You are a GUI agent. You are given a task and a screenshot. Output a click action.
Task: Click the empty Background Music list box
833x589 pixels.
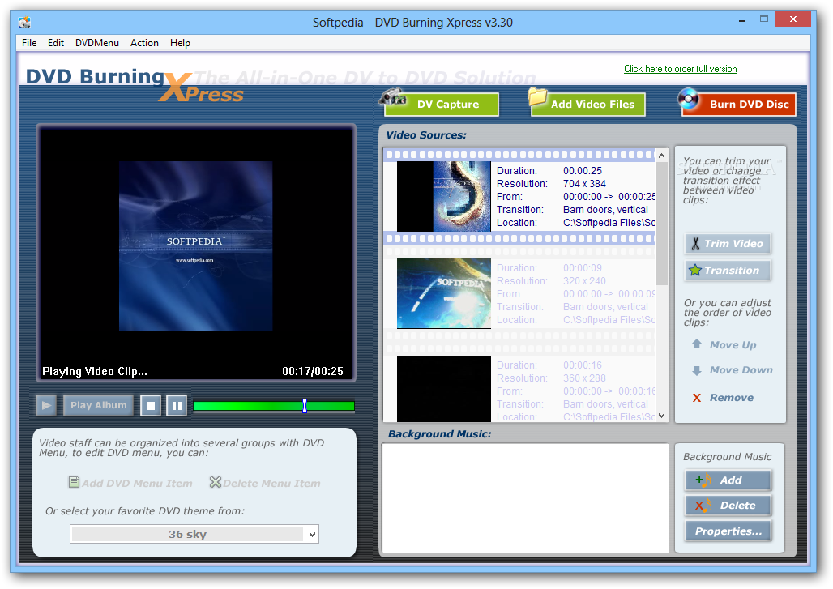tap(525, 498)
